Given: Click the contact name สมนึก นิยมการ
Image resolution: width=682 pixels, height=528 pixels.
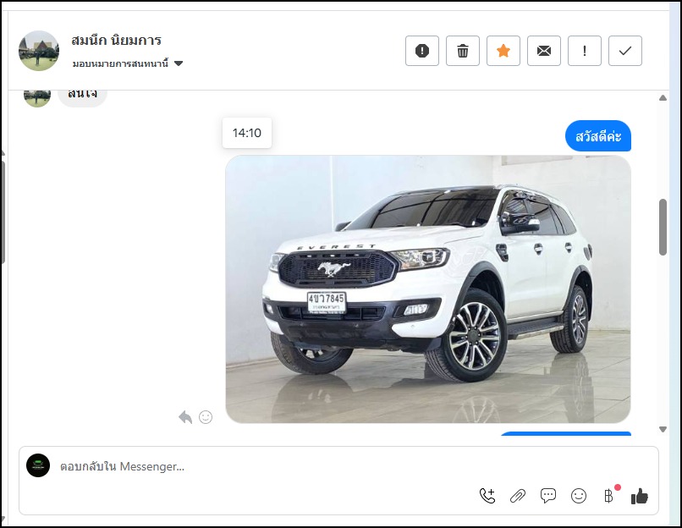Looking at the screenshot, I should coord(116,41).
